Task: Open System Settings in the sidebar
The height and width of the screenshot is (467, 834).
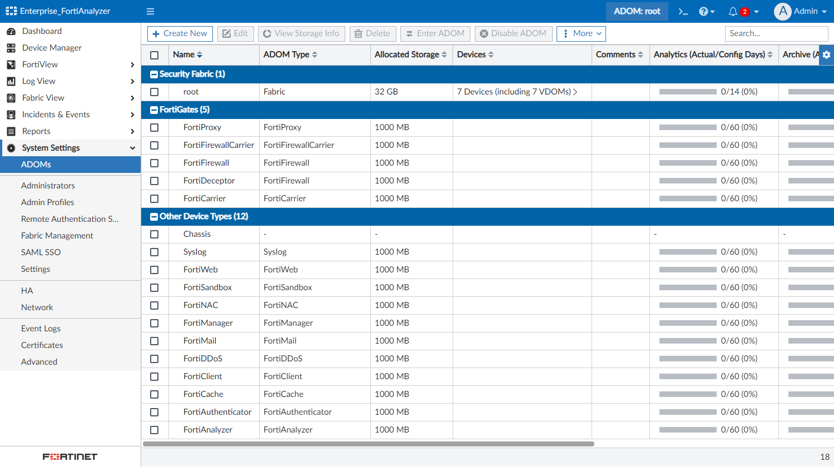Action: point(50,148)
